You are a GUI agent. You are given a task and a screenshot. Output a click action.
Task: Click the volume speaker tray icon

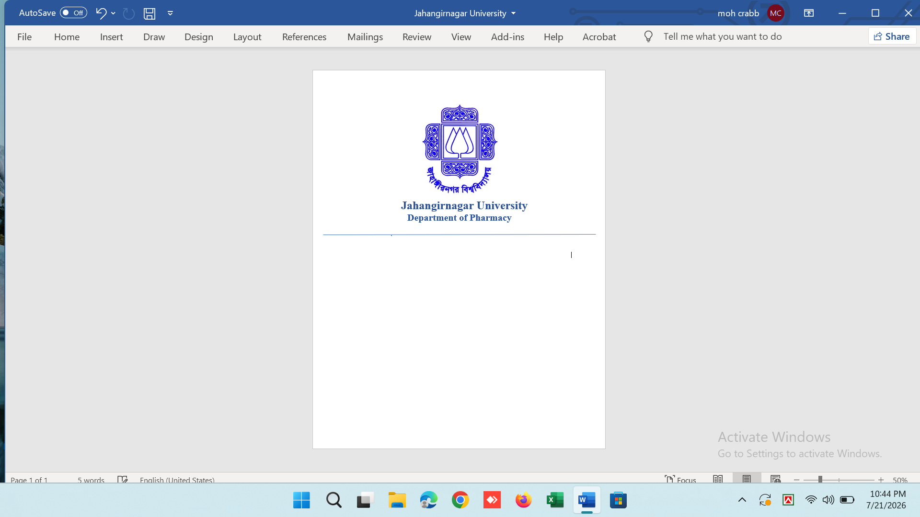[x=828, y=500]
